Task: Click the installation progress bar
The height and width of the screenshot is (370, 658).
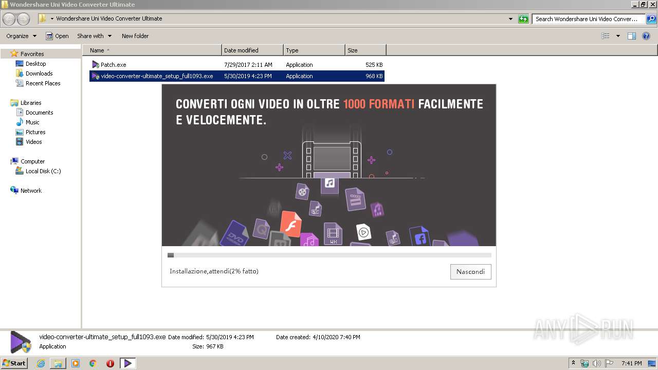Action: pyautogui.click(x=329, y=255)
